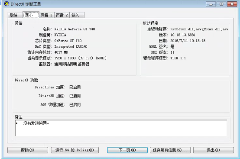Click the driver version 10.18.13.6881 text
The image size is (240, 159).
click(183, 35)
